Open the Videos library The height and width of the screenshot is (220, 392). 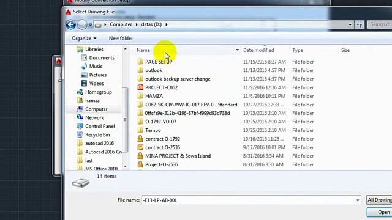point(92,83)
